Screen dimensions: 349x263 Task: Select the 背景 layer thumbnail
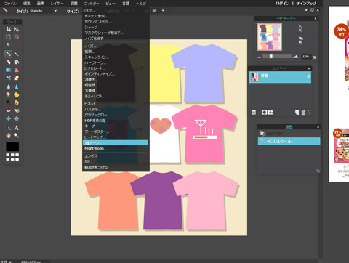tap(254, 77)
